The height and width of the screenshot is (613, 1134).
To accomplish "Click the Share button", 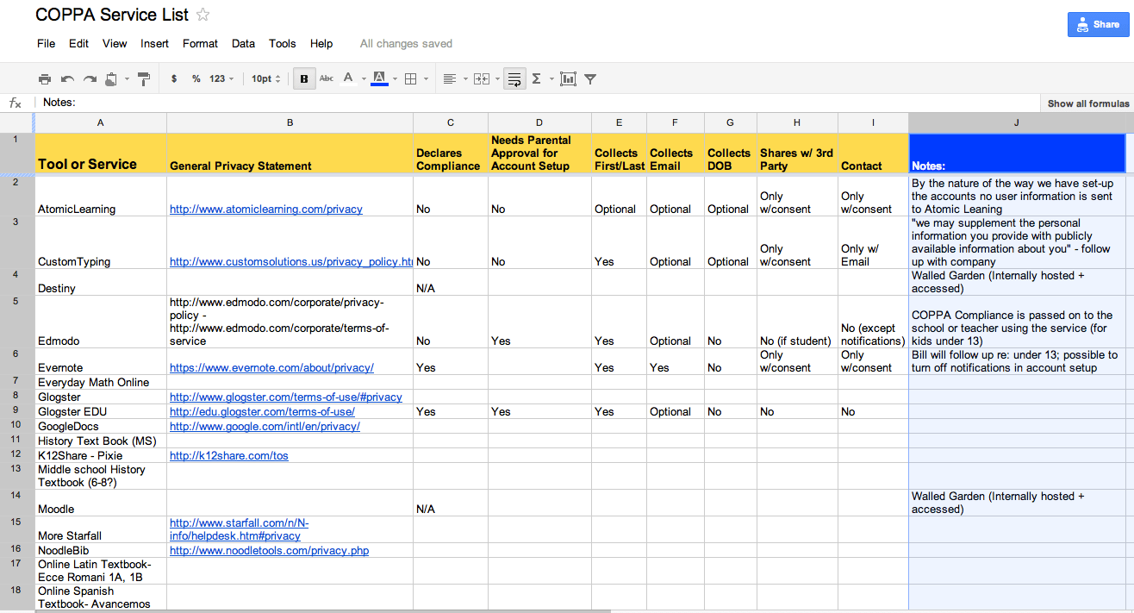I will 1098,24.
